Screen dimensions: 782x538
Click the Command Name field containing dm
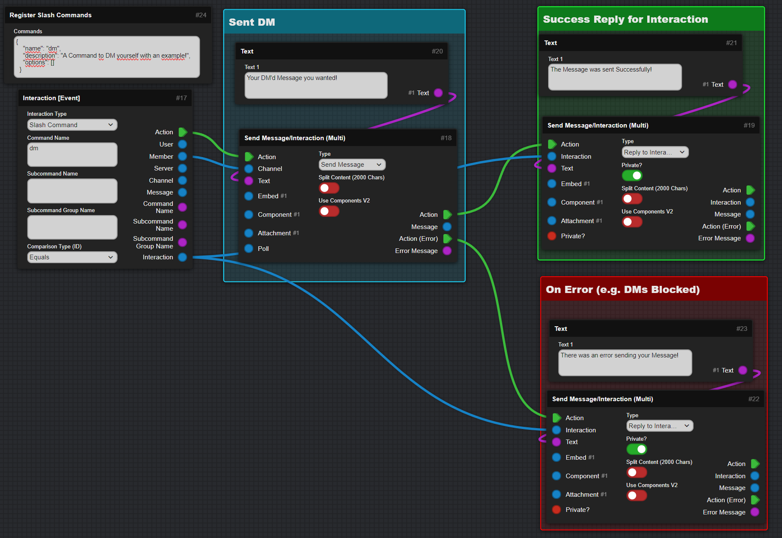click(72, 154)
